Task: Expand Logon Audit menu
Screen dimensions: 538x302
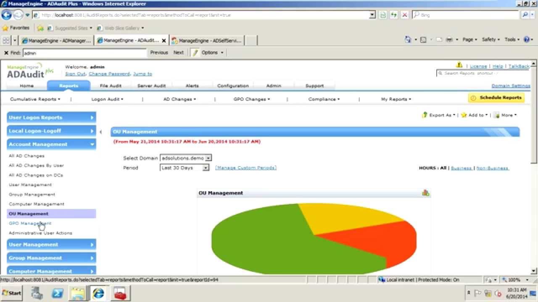Action: tap(107, 99)
